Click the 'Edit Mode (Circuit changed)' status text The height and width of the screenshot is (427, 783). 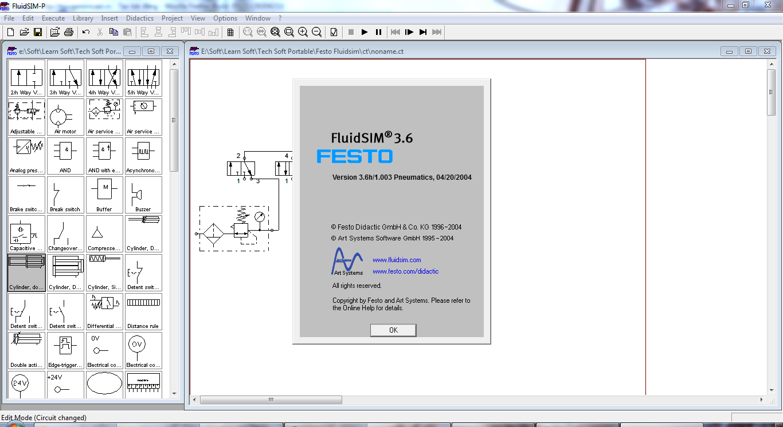[x=44, y=418]
